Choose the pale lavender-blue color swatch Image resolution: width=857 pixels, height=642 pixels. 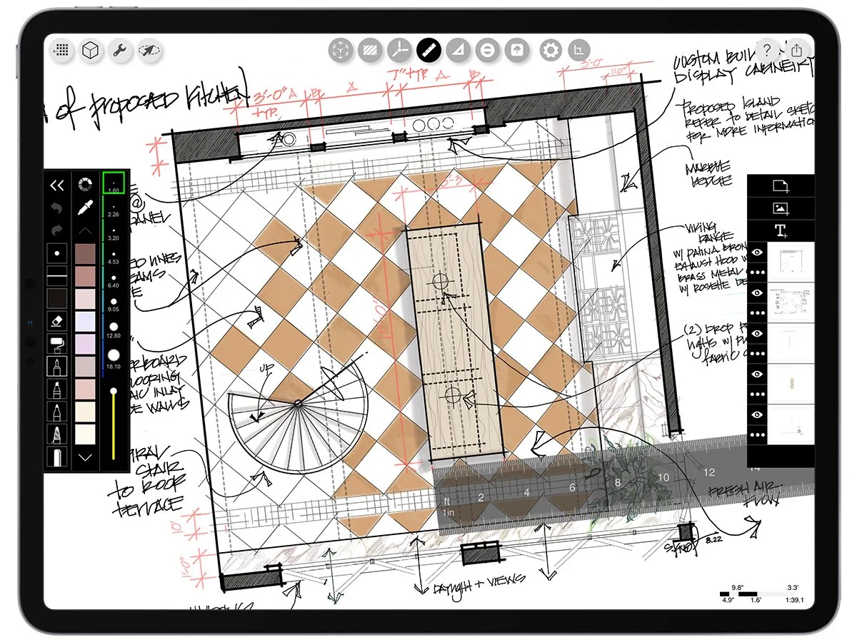pos(85,321)
